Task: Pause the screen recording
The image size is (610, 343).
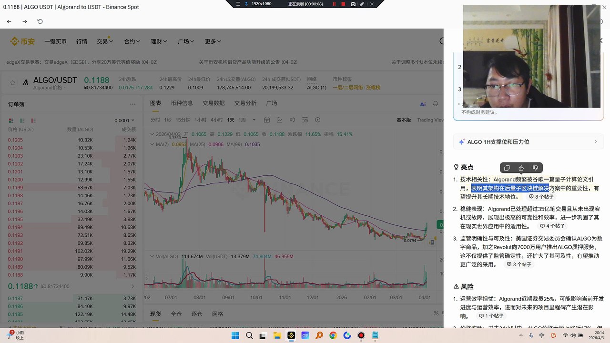Action: pyautogui.click(x=334, y=4)
